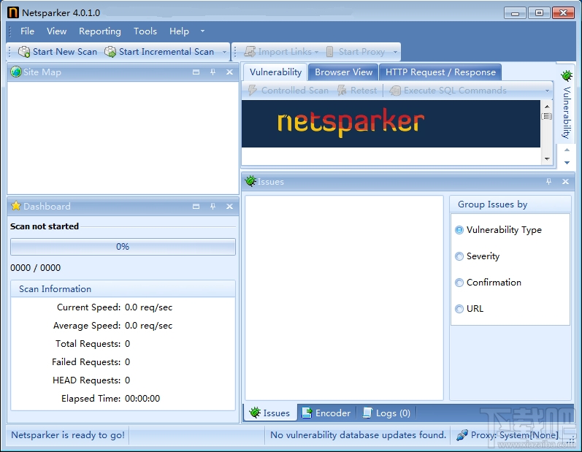Click the Import Links toolbar button
The width and height of the screenshot is (582, 452).
tap(277, 52)
